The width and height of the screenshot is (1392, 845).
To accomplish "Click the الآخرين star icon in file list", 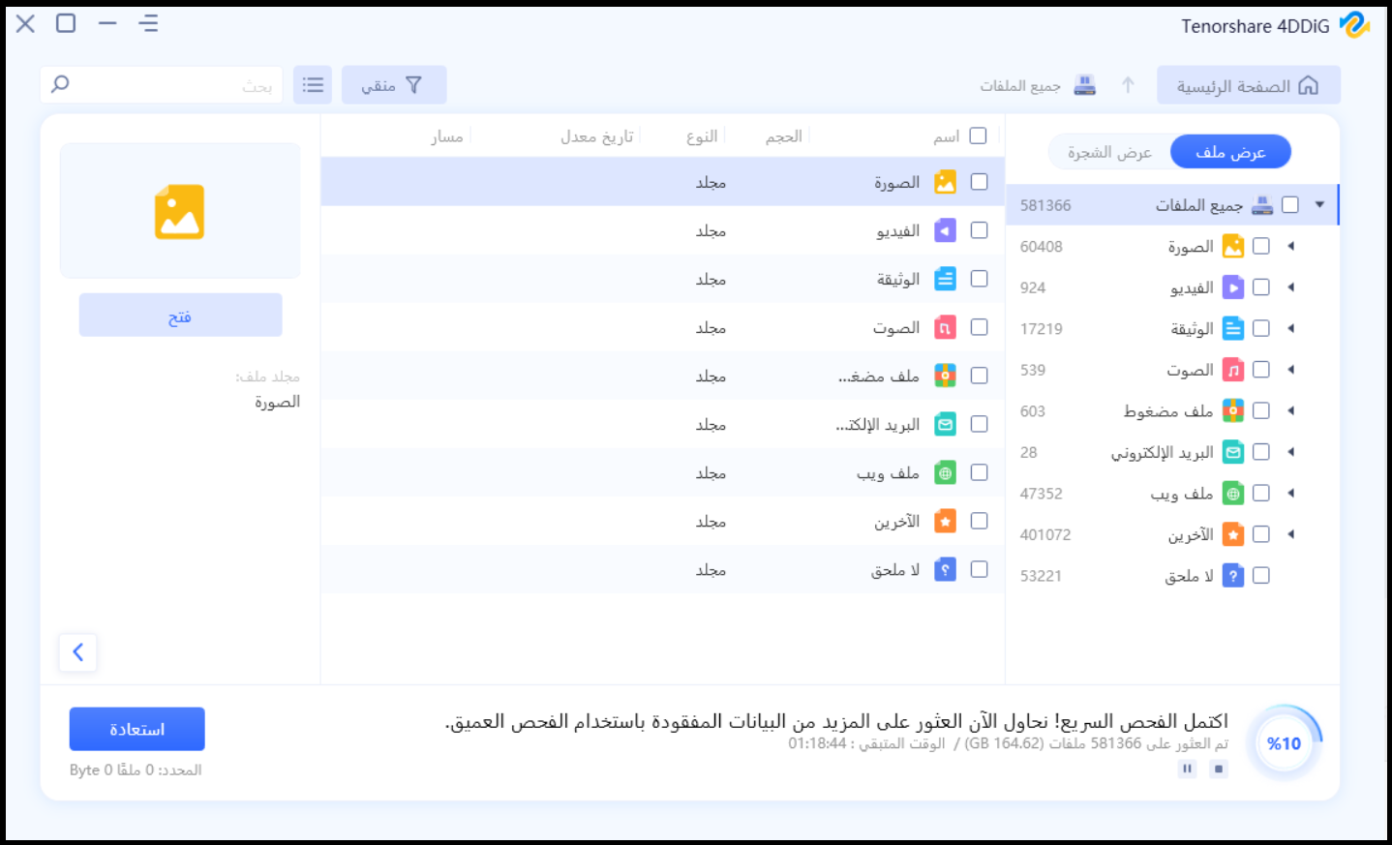I will coord(945,521).
